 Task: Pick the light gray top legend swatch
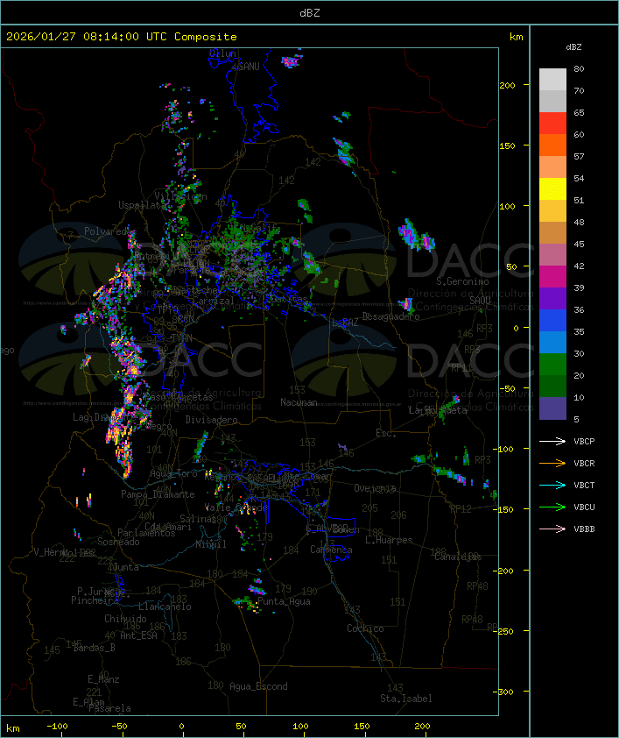point(552,80)
